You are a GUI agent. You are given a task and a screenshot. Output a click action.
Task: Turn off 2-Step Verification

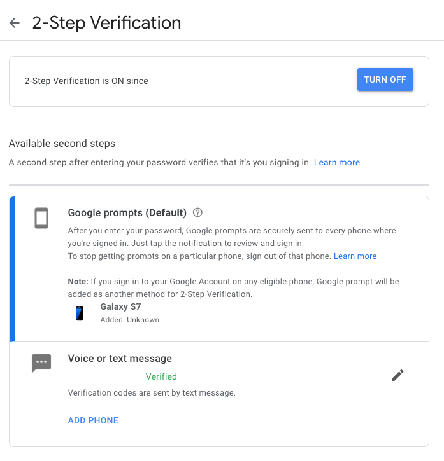[385, 79]
